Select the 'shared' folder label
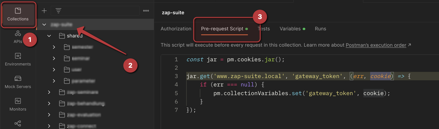 pyautogui.click(x=75, y=36)
